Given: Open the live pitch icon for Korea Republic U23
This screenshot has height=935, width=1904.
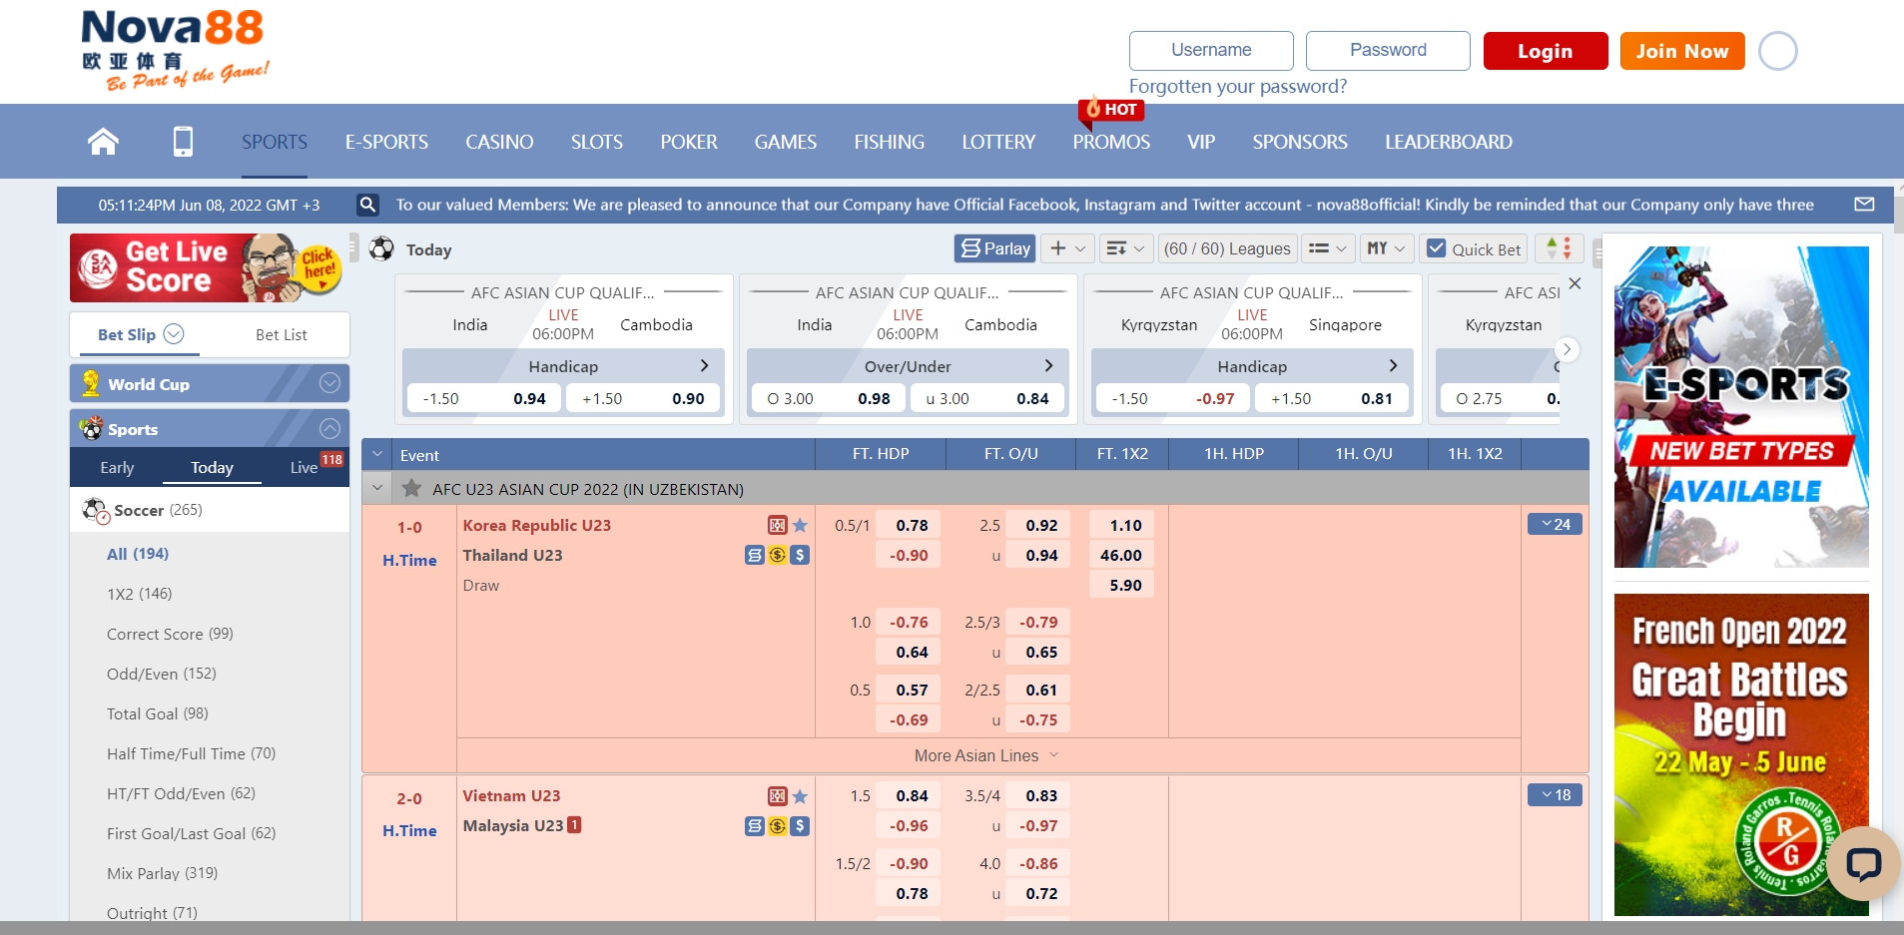Looking at the screenshot, I should point(777,525).
